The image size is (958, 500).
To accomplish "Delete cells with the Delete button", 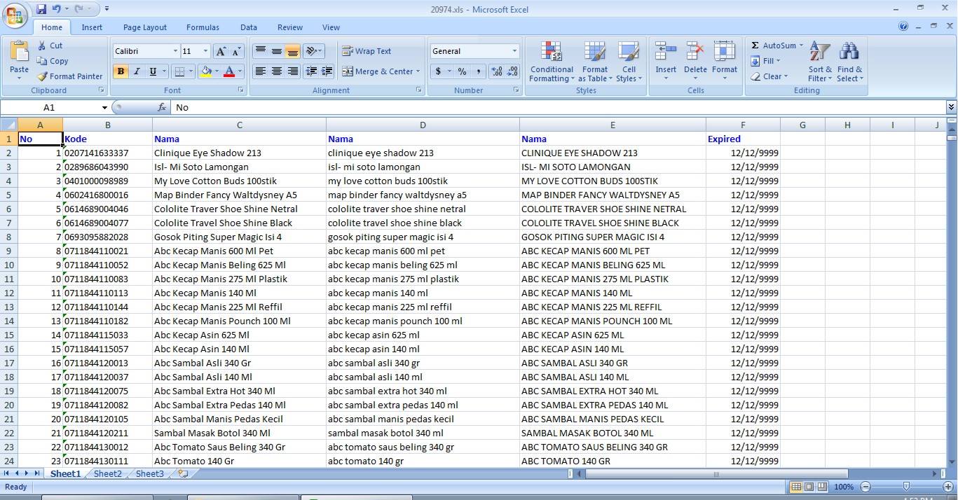I will point(695,60).
